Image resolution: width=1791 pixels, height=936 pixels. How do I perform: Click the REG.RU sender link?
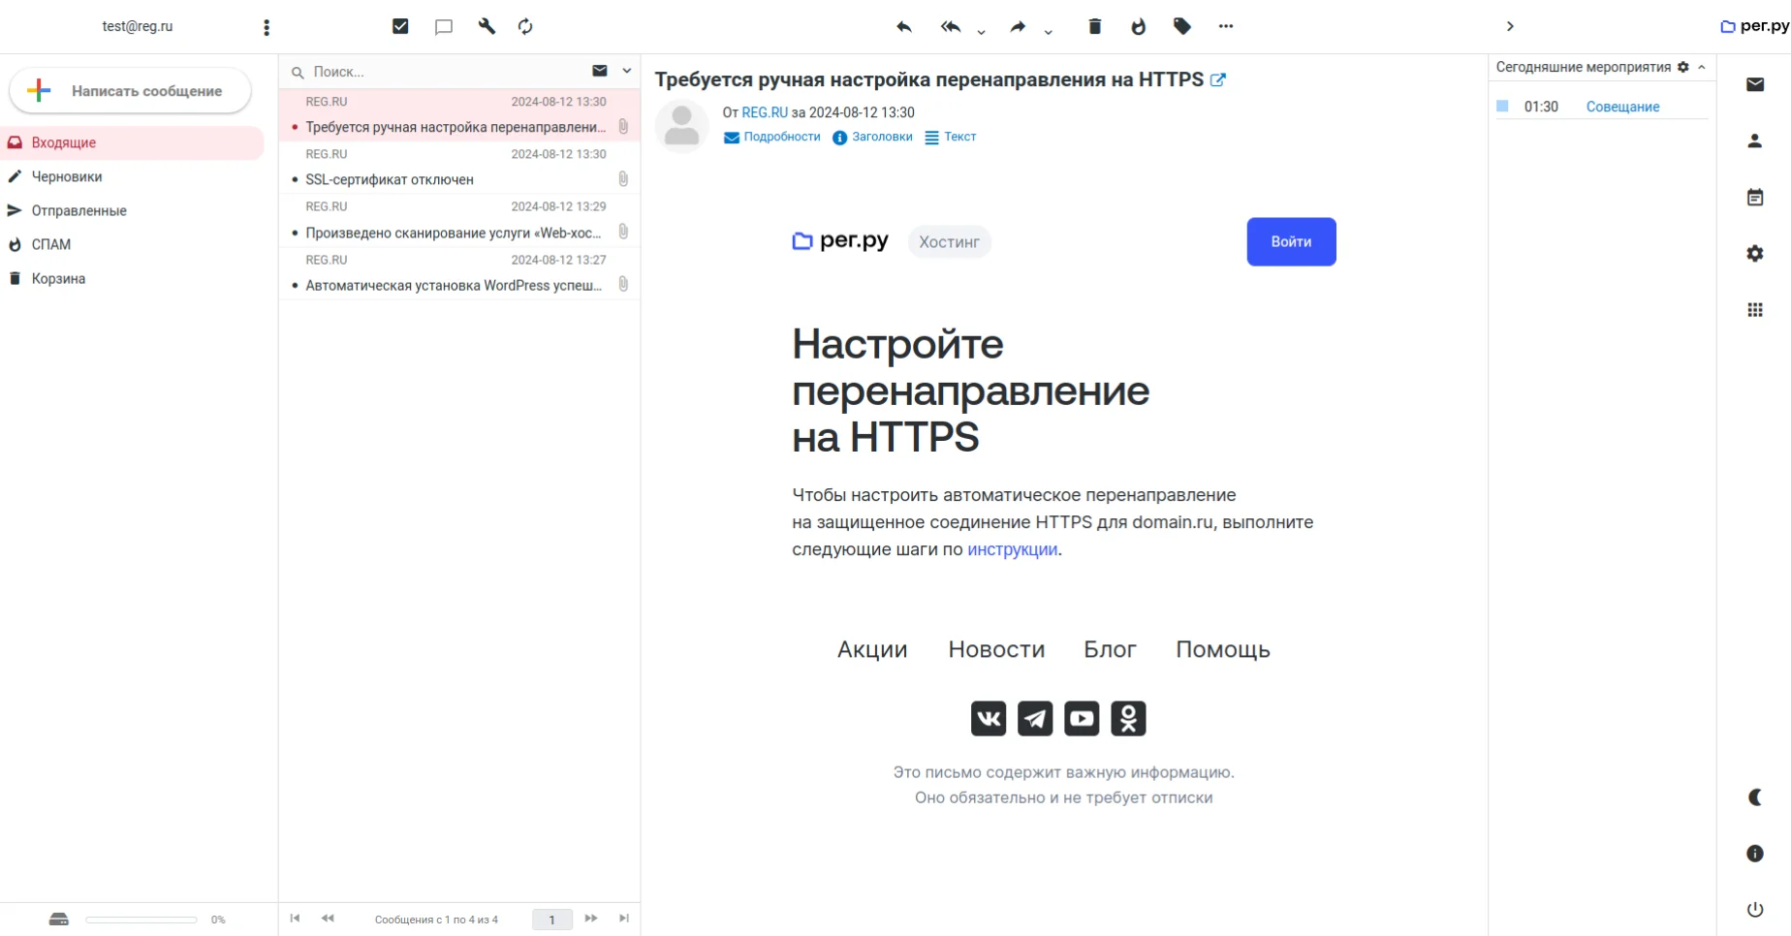pos(765,112)
